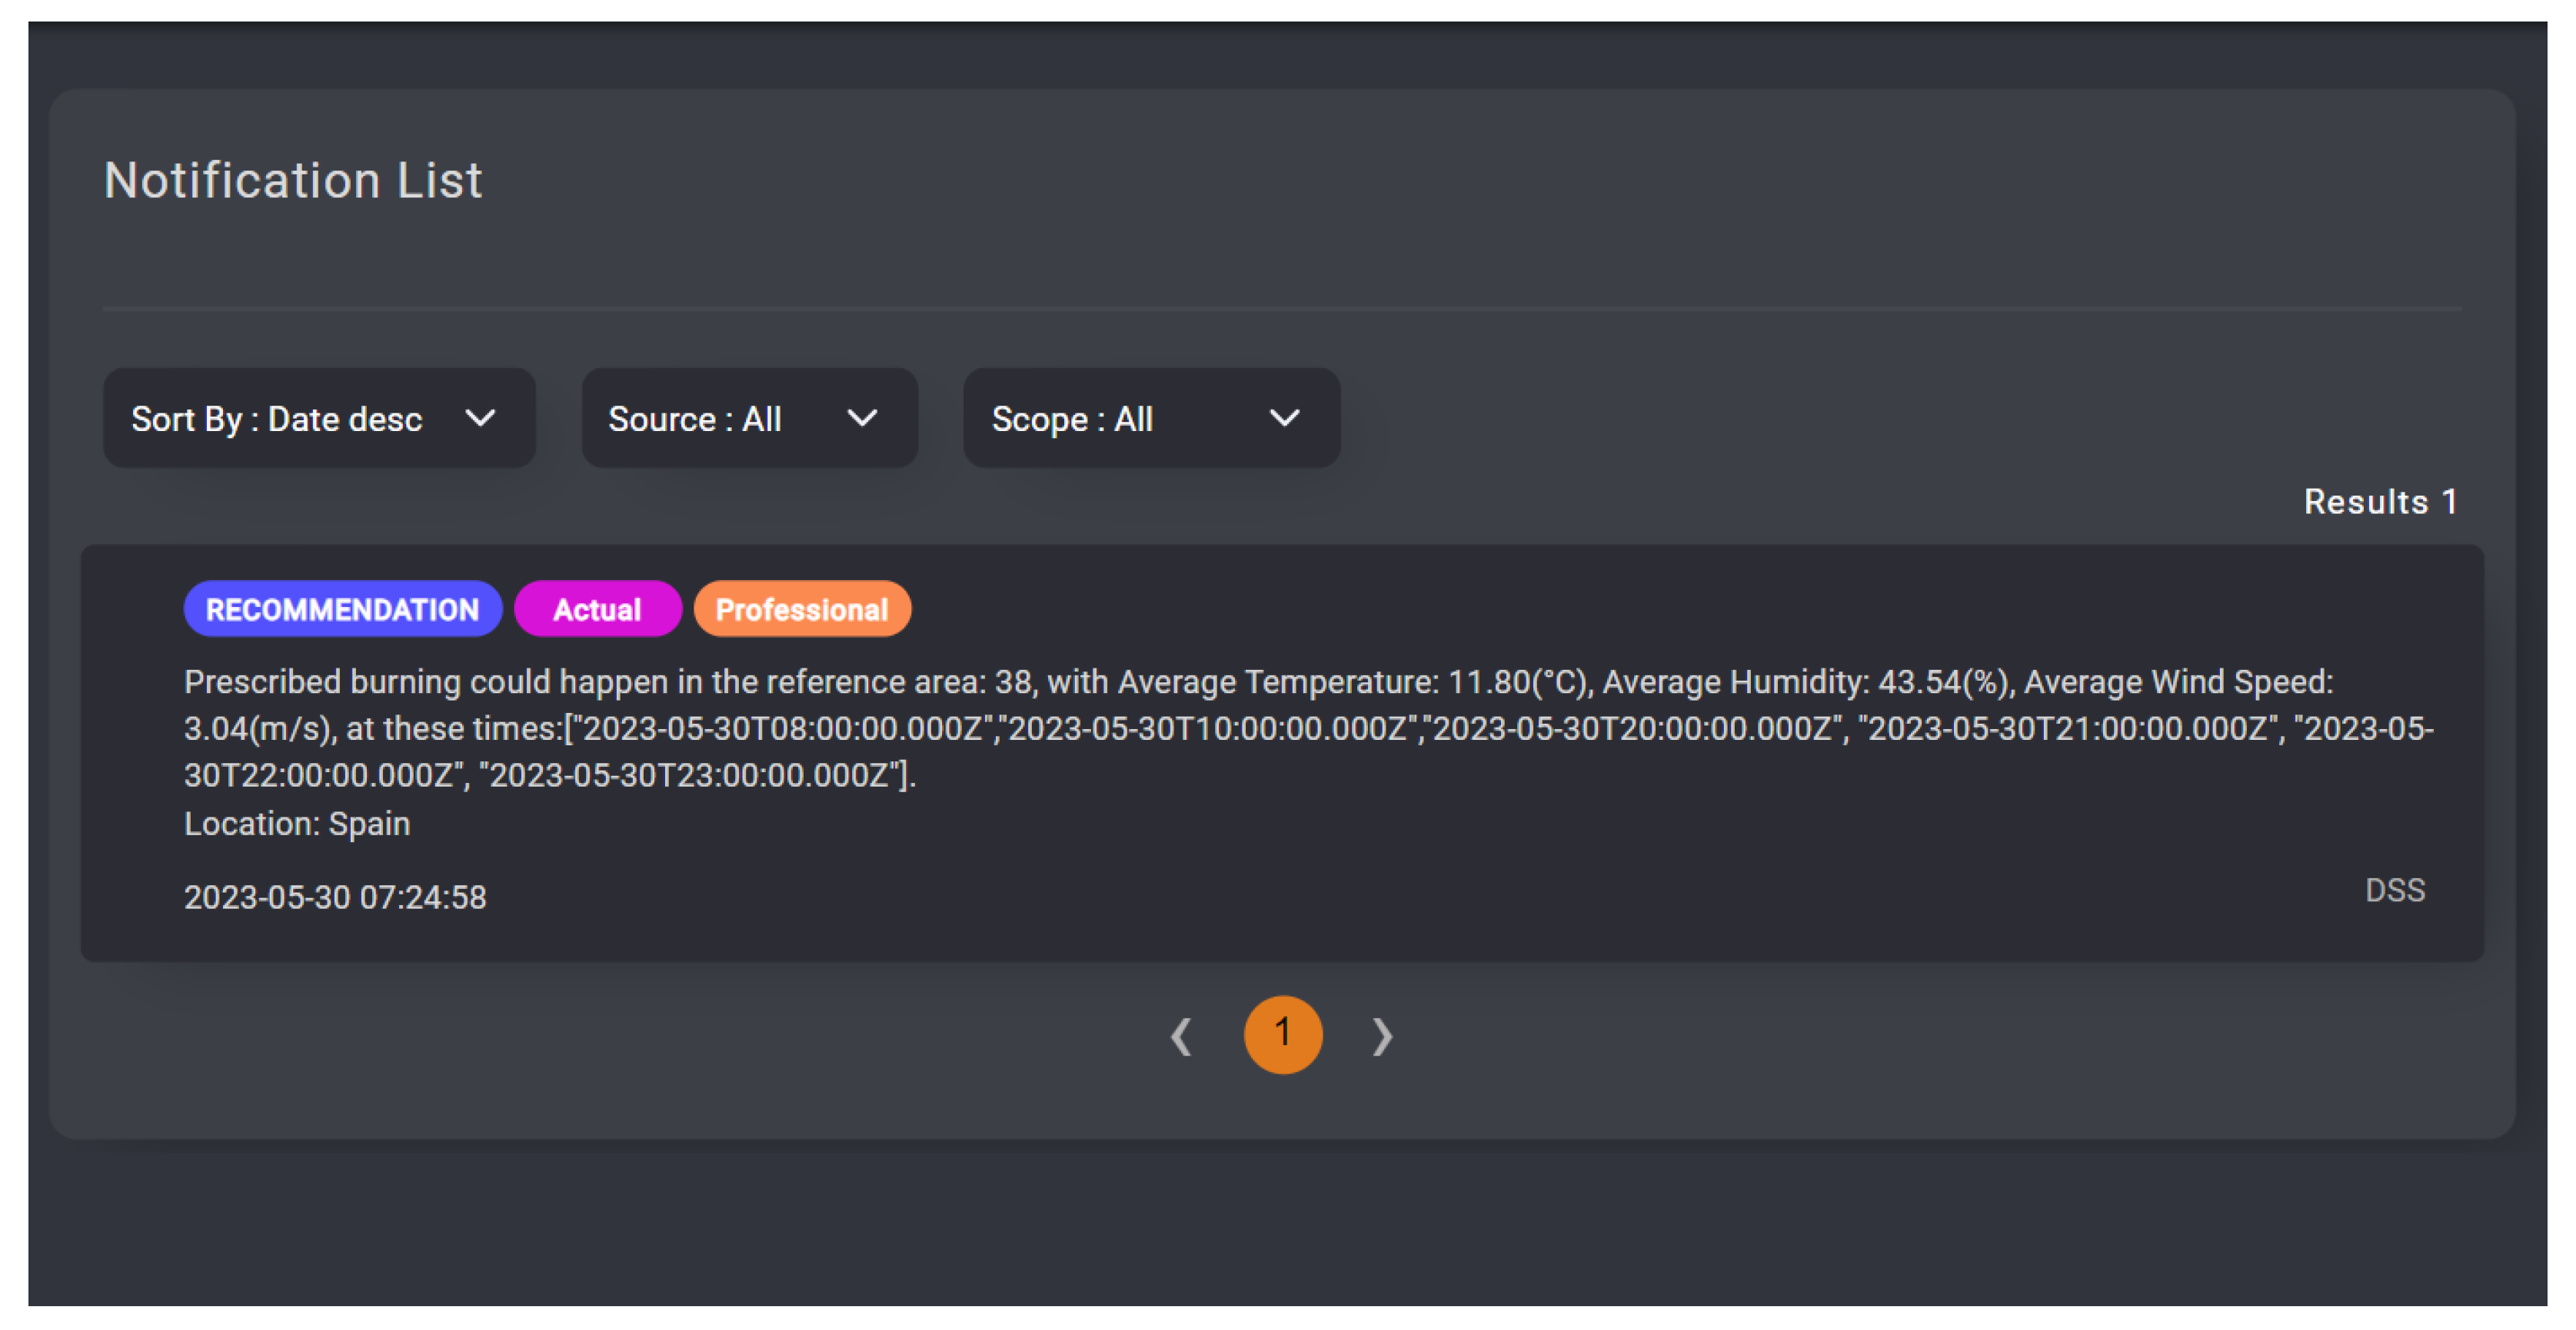Click the previous page arrow
Screen dimensions: 2576x1330
pos(1181,1036)
